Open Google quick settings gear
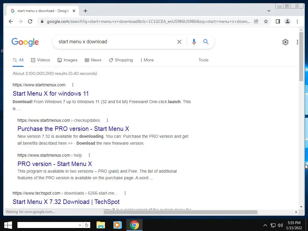Image resolution: width=308 pixels, height=231 pixels. (285, 42)
